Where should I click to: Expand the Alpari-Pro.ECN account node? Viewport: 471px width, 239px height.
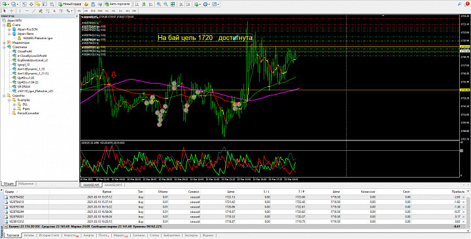click(x=9, y=29)
